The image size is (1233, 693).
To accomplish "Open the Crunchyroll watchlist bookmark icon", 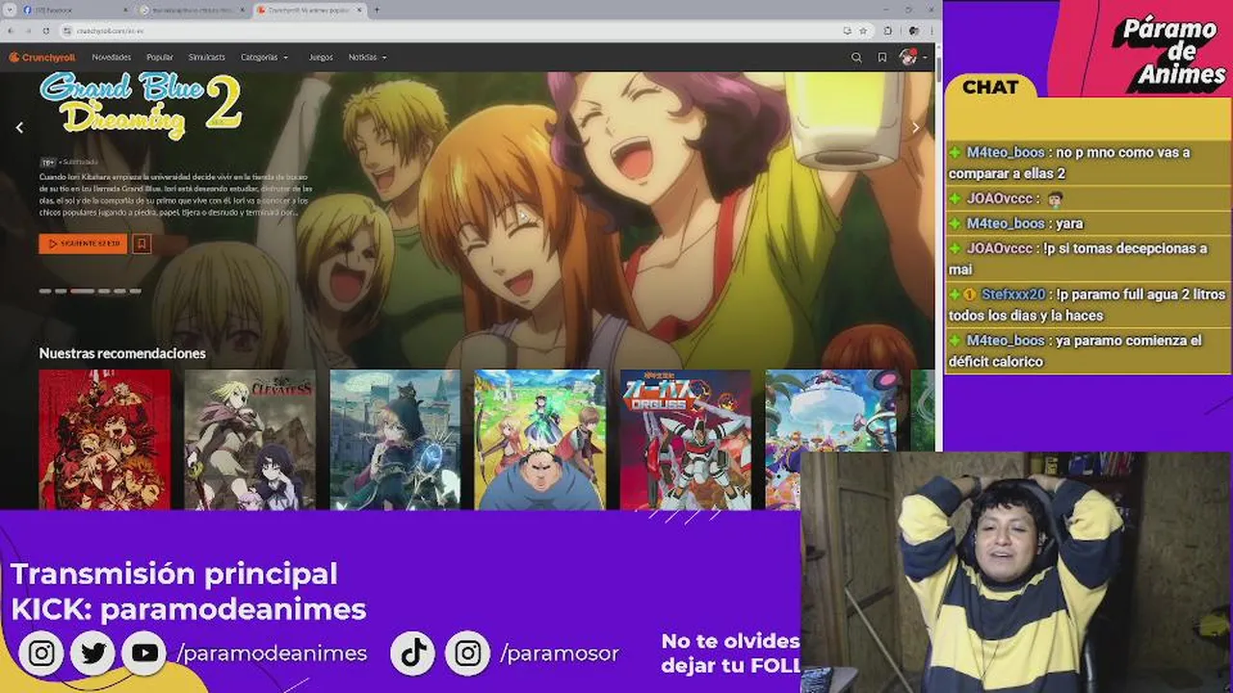I will coord(882,58).
